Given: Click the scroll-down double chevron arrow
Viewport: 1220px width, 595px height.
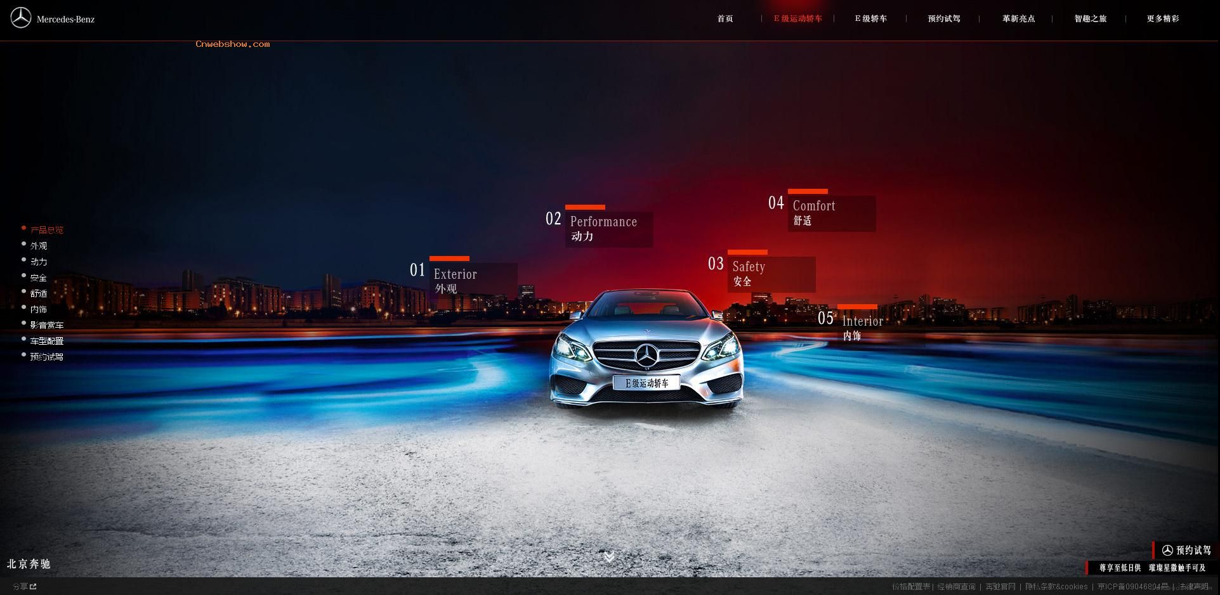Looking at the screenshot, I should [x=609, y=557].
